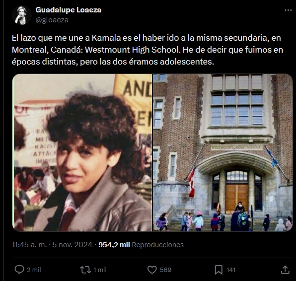Click the 5 nov. 2024 date
Viewport: 296px width, 281px height.
coord(72,245)
